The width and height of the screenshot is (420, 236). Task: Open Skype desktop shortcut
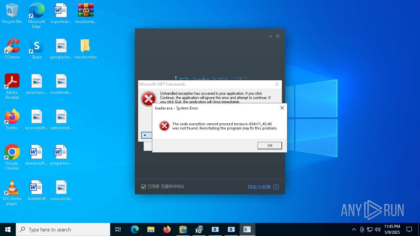(x=36, y=49)
